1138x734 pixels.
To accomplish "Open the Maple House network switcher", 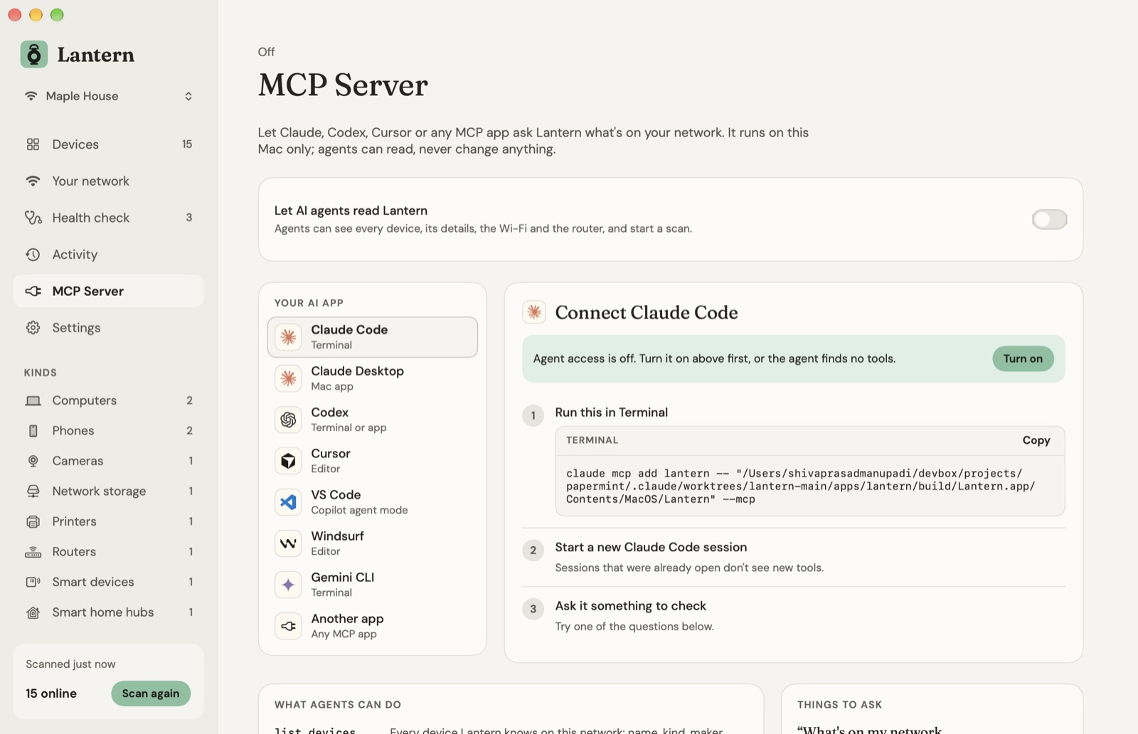I will click(x=108, y=96).
